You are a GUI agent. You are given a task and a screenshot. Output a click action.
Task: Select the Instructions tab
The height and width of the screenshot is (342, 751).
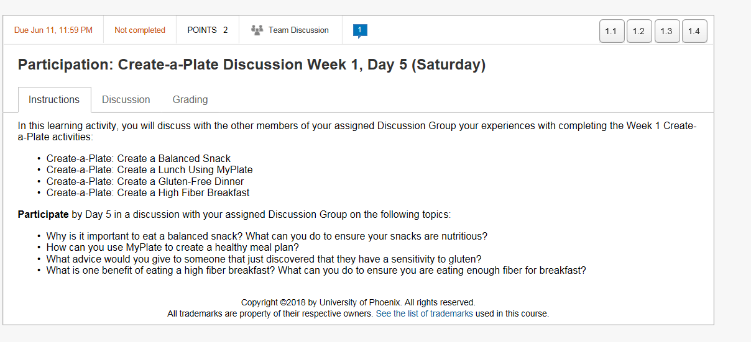(54, 99)
